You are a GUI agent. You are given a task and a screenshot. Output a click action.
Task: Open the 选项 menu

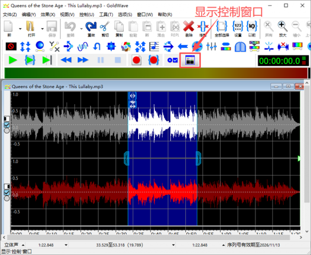tap(125, 15)
